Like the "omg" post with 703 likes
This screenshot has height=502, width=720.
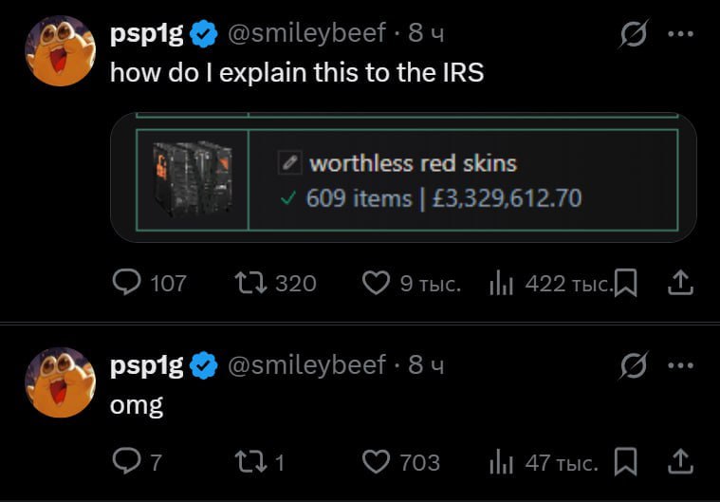378,462
